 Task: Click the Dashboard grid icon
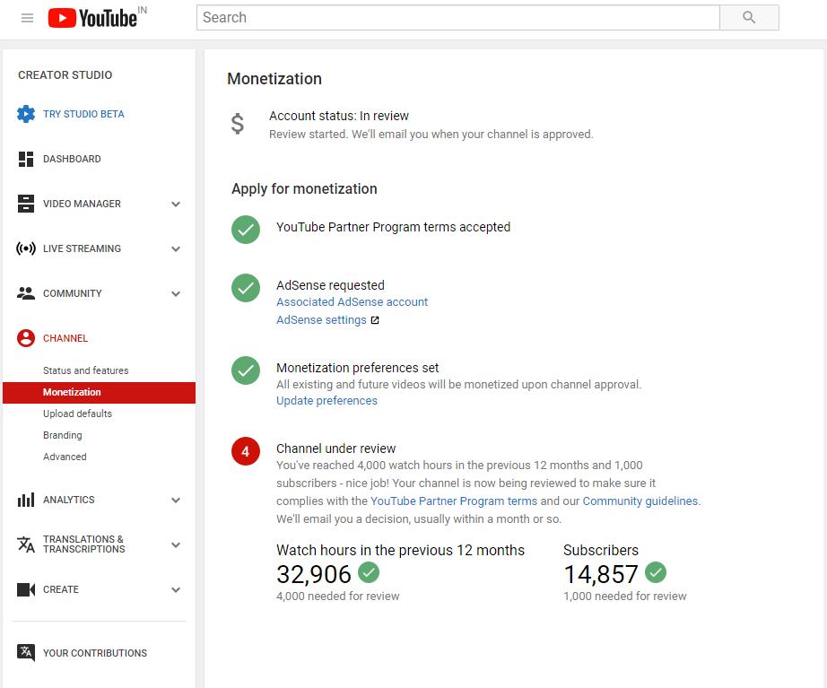26,159
